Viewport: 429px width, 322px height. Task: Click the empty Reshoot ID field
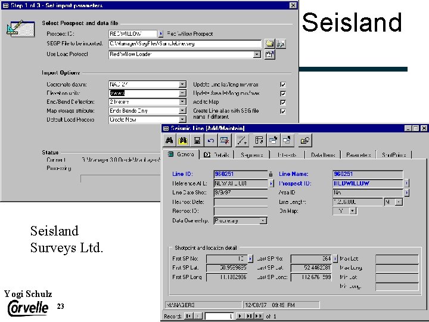pyautogui.click(x=241, y=211)
